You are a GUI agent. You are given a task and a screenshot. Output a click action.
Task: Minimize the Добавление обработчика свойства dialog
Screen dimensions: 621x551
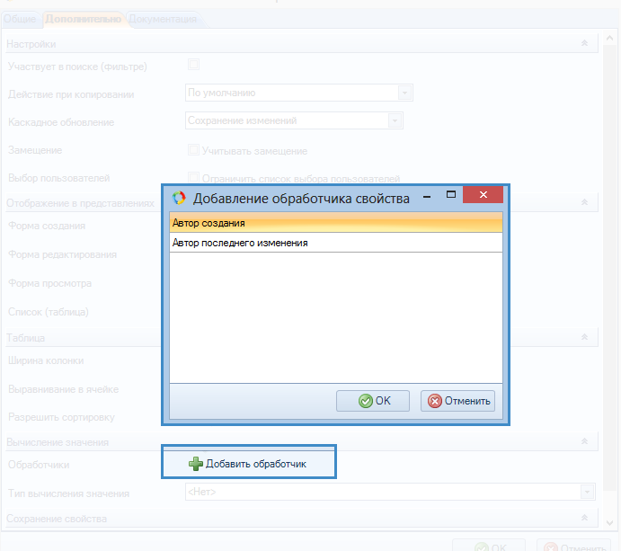(x=425, y=195)
